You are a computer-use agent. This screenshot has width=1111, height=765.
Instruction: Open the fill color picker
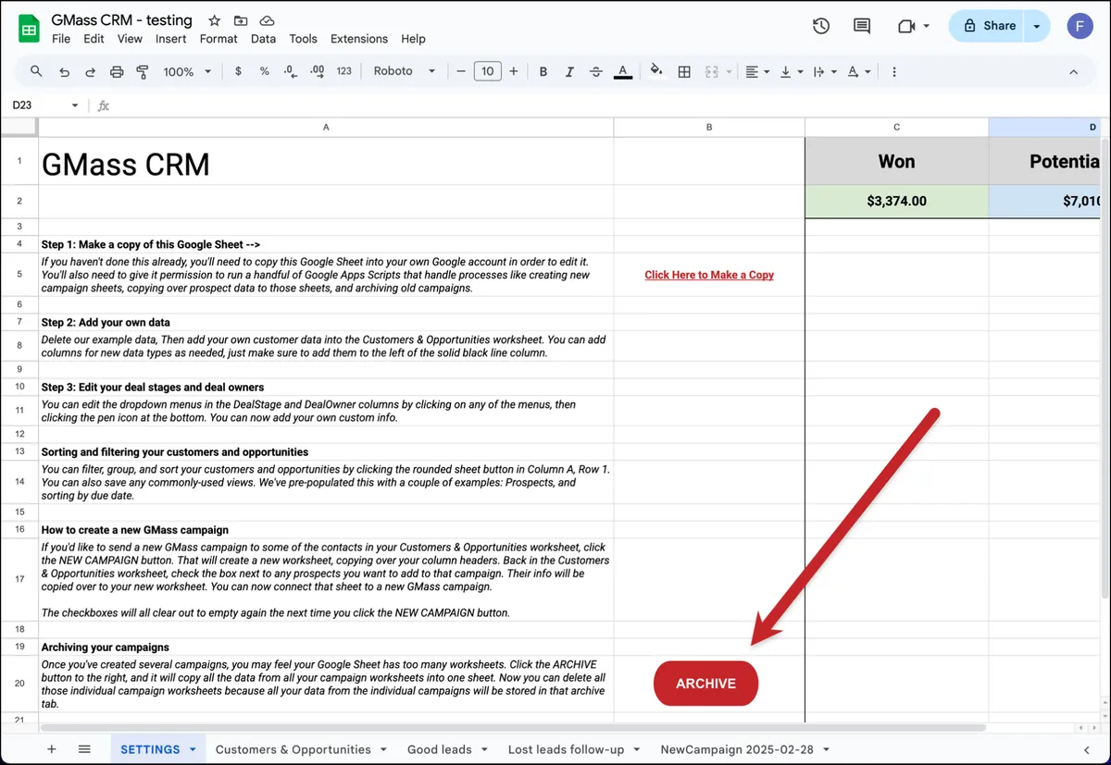(x=656, y=71)
